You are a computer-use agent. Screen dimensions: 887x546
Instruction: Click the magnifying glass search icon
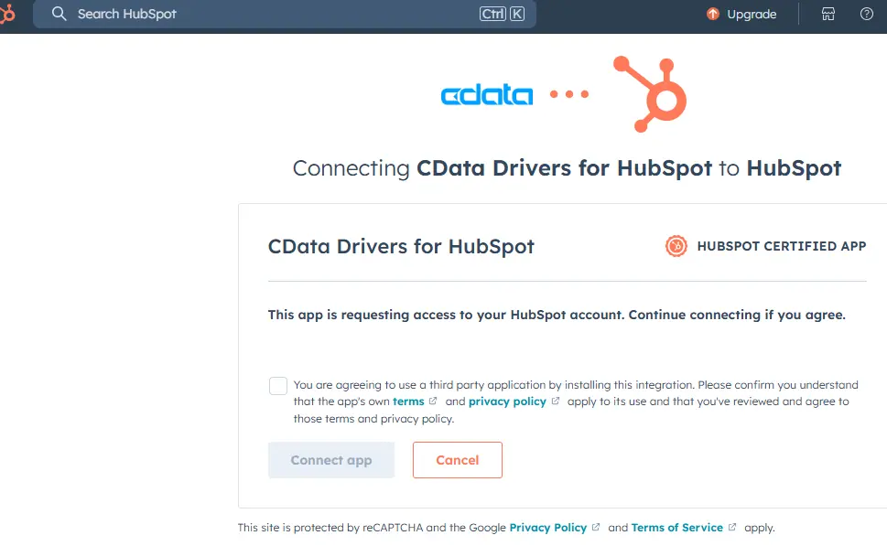pos(59,14)
